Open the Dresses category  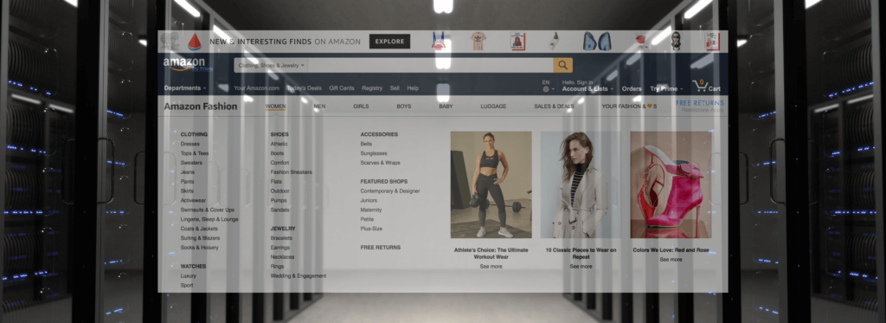click(189, 144)
